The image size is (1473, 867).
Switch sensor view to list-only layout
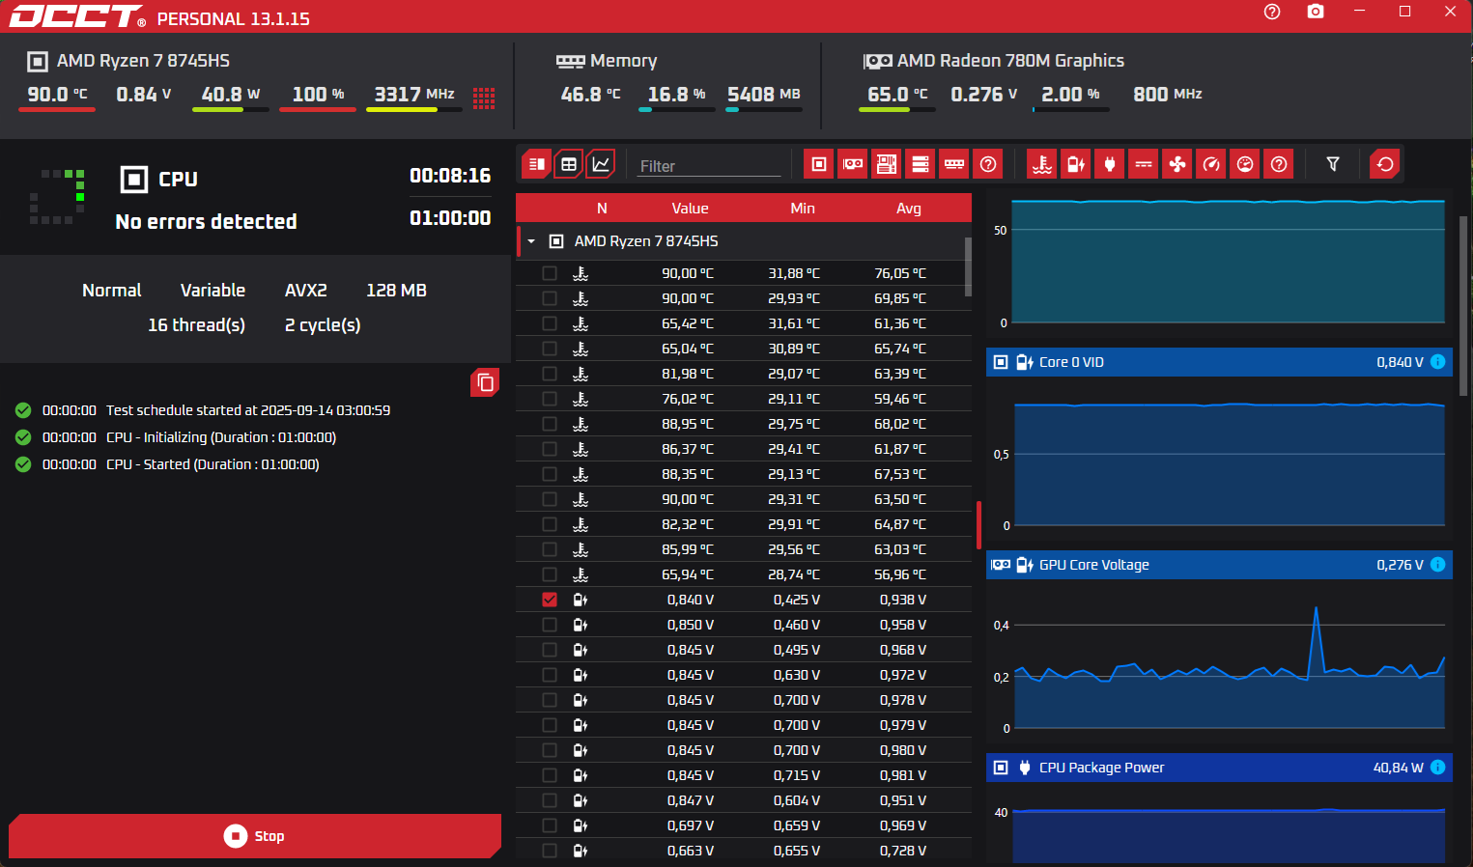[537, 164]
